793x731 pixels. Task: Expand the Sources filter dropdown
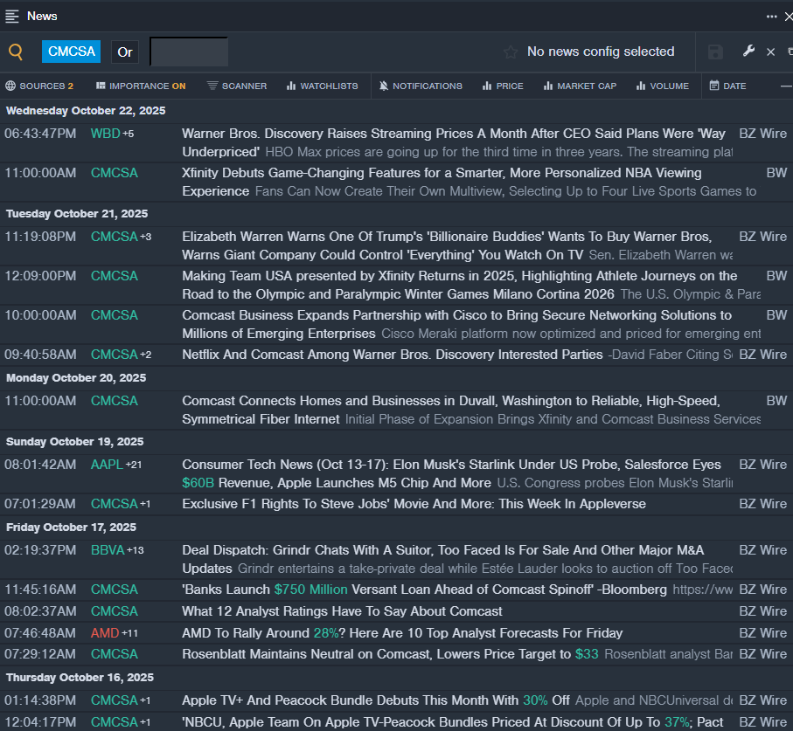[39, 86]
